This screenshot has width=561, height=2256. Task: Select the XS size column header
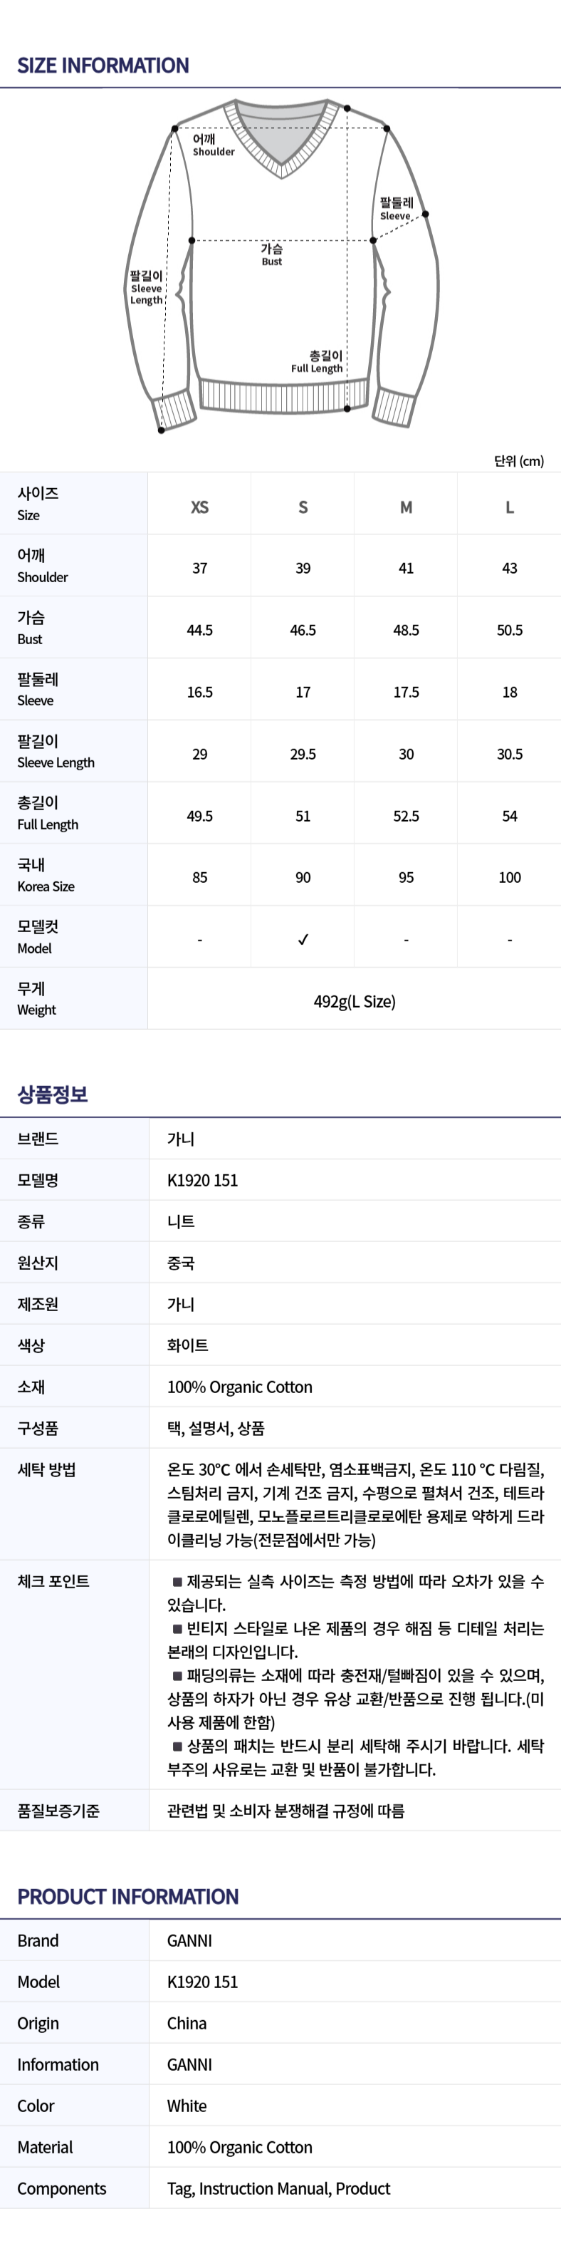199,507
